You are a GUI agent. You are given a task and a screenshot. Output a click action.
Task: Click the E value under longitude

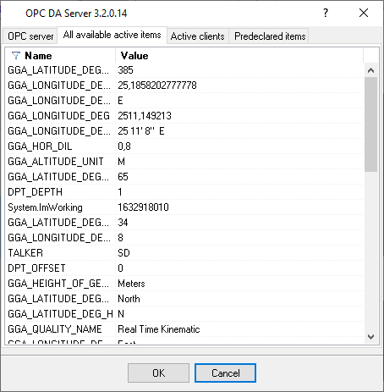(x=120, y=101)
